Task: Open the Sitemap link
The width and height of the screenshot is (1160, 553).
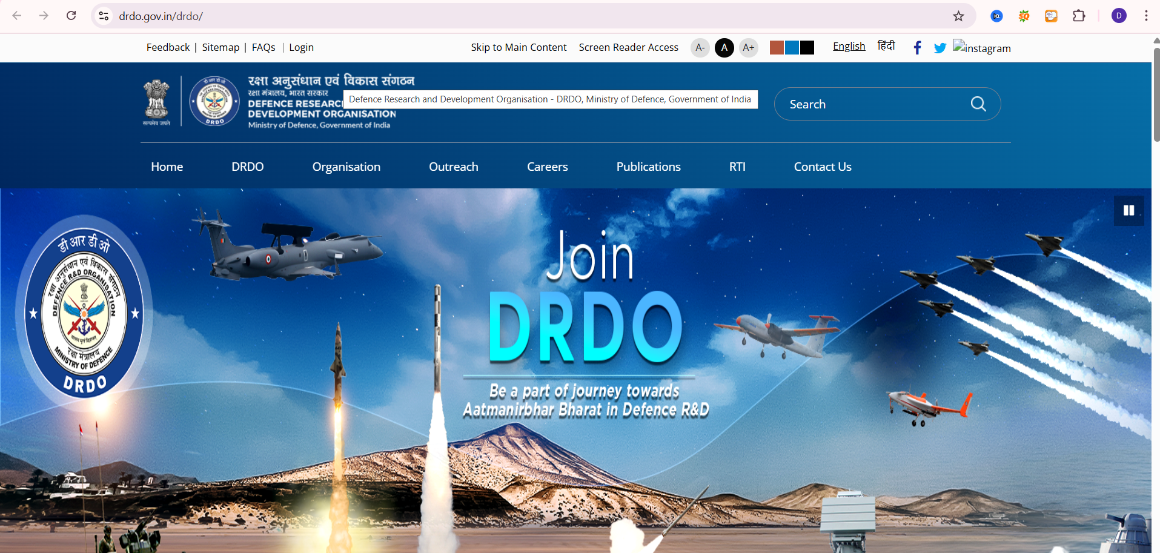Action: click(x=220, y=48)
